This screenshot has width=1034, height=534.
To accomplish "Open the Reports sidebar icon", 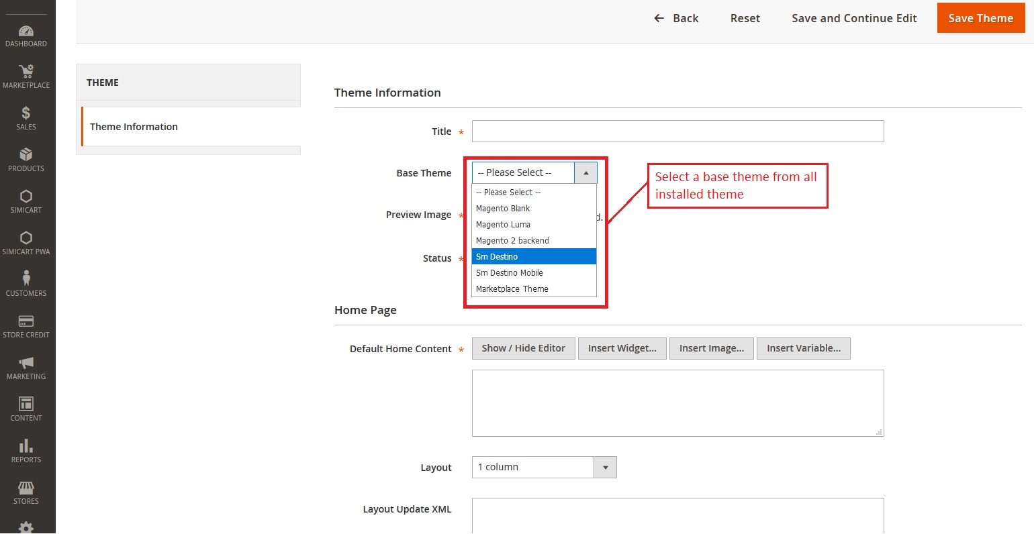I will coord(26,448).
